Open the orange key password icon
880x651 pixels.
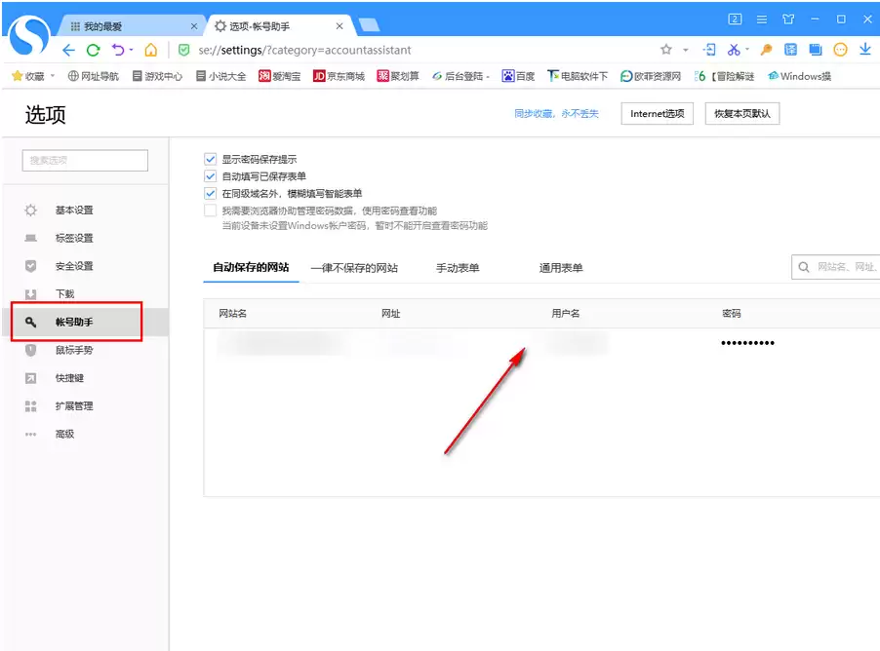[x=766, y=50]
